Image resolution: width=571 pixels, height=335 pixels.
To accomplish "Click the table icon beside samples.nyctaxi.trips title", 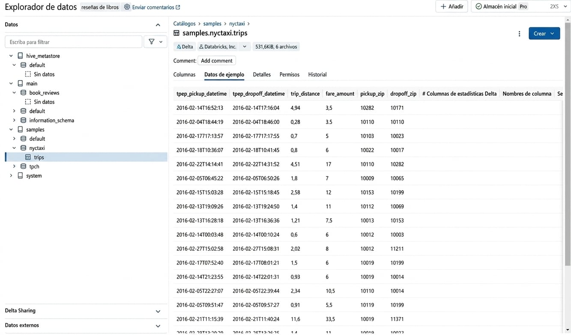I will point(176,33).
